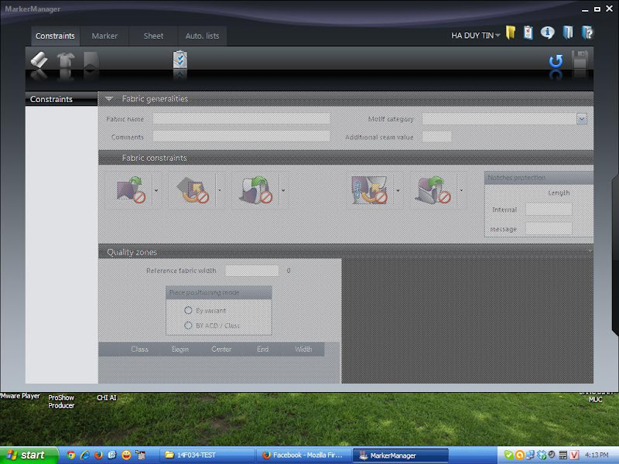Open dropdown arrow of fourth constraint icon
Screen dimensions: 619x464
point(398,190)
